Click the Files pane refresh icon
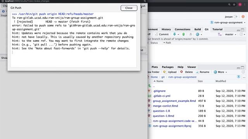The image size is (248, 139). click(x=243, y=72)
